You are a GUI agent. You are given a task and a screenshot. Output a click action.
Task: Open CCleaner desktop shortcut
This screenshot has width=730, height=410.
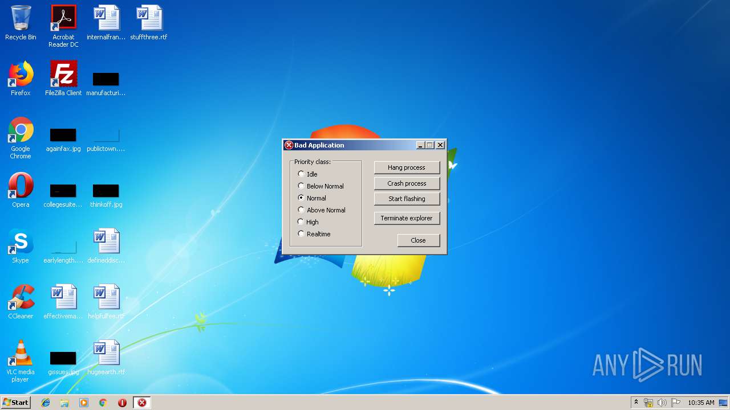[21, 302]
